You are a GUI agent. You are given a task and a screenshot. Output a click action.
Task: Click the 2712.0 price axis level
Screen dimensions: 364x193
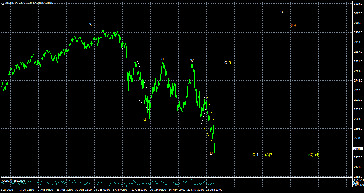[358, 90]
